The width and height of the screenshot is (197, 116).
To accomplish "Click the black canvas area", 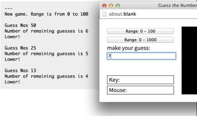I will click(189, 60).
